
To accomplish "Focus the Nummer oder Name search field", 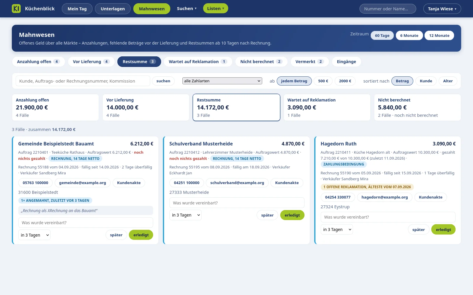I will coord(388,9).
